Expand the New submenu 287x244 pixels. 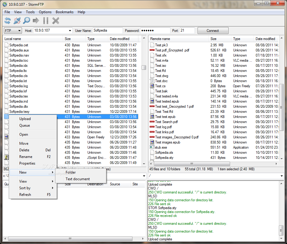click(33, 172)
